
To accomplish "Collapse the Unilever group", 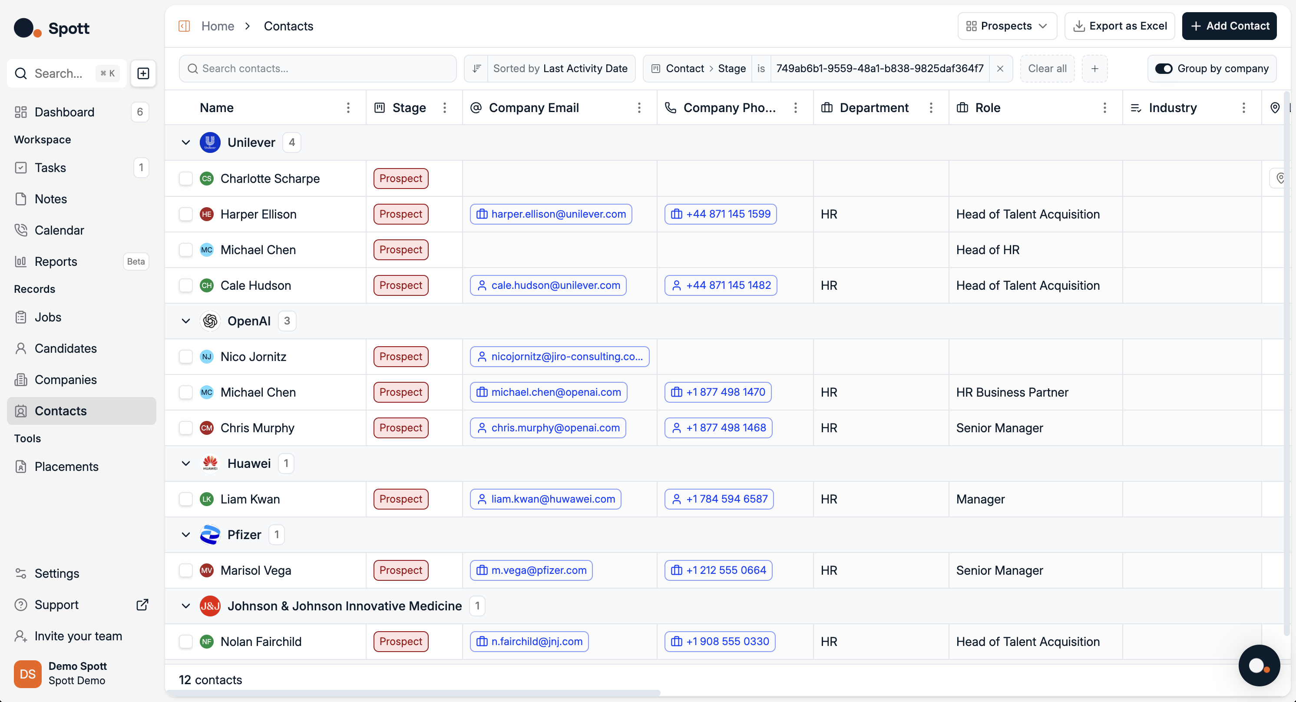I will tap(185, 142).
